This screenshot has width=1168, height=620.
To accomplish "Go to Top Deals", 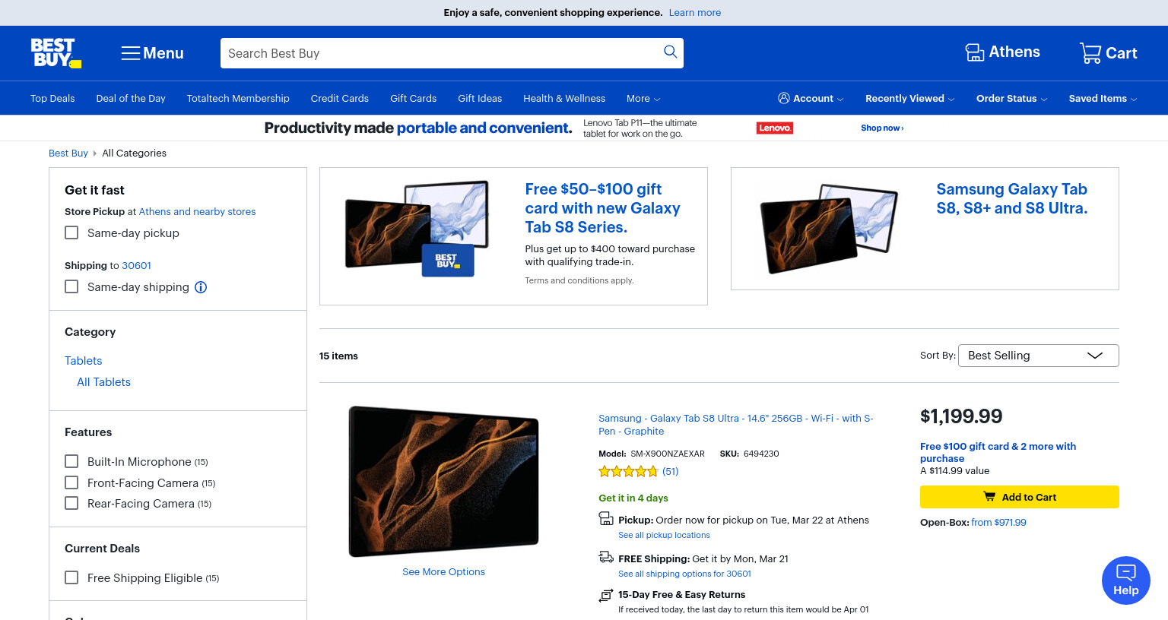I will click(x=52, y=99).
